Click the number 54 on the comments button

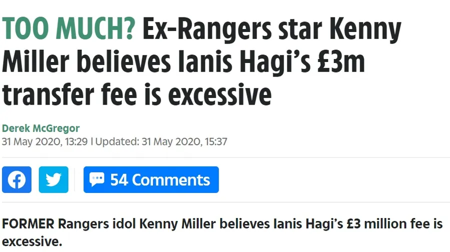coord(119,180)
